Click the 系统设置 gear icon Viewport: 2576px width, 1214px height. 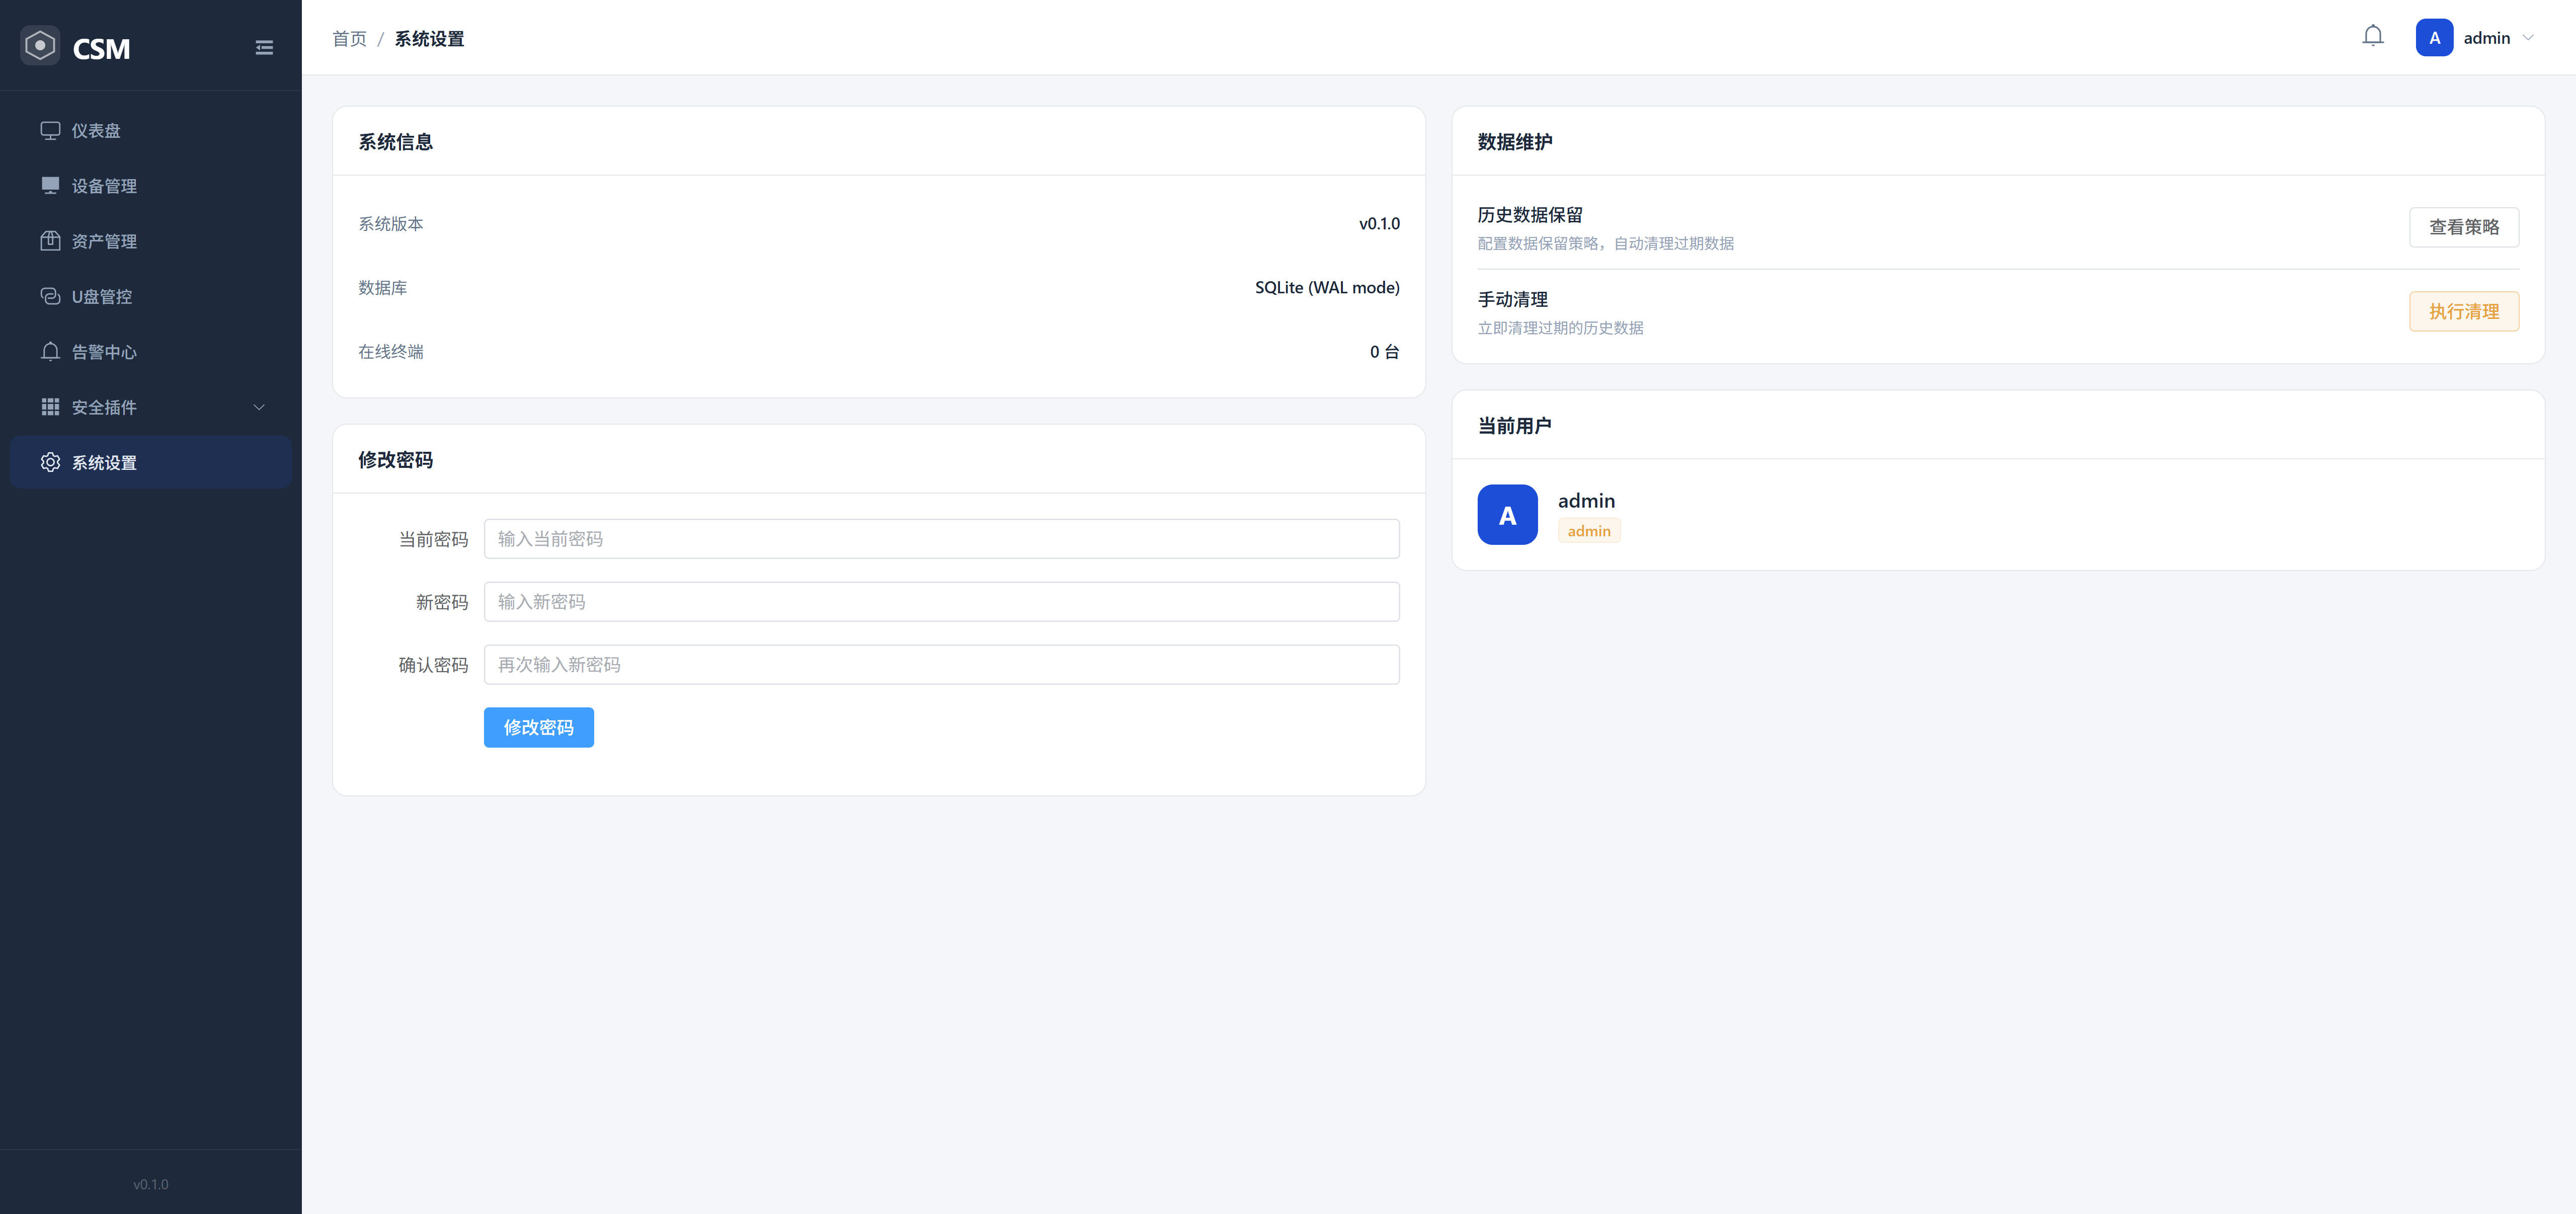pos(50,462)
